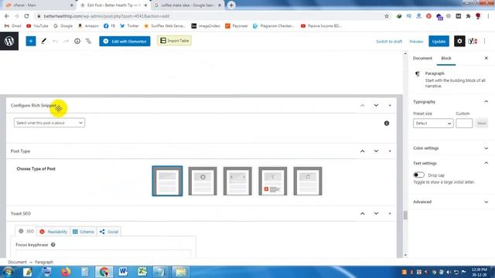
Task: Go back in browser
Action: click(7, 16)
